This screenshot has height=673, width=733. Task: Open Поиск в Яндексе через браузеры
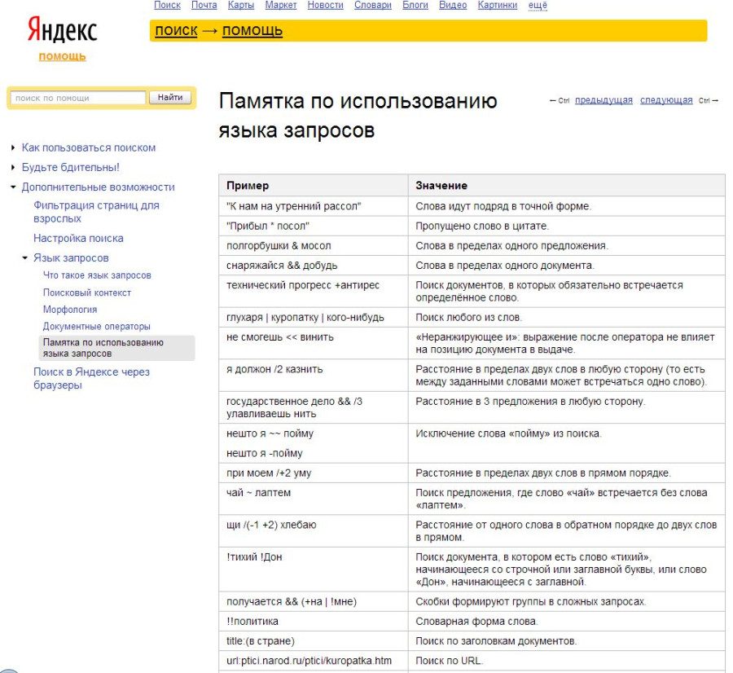[x=91, y=378]
